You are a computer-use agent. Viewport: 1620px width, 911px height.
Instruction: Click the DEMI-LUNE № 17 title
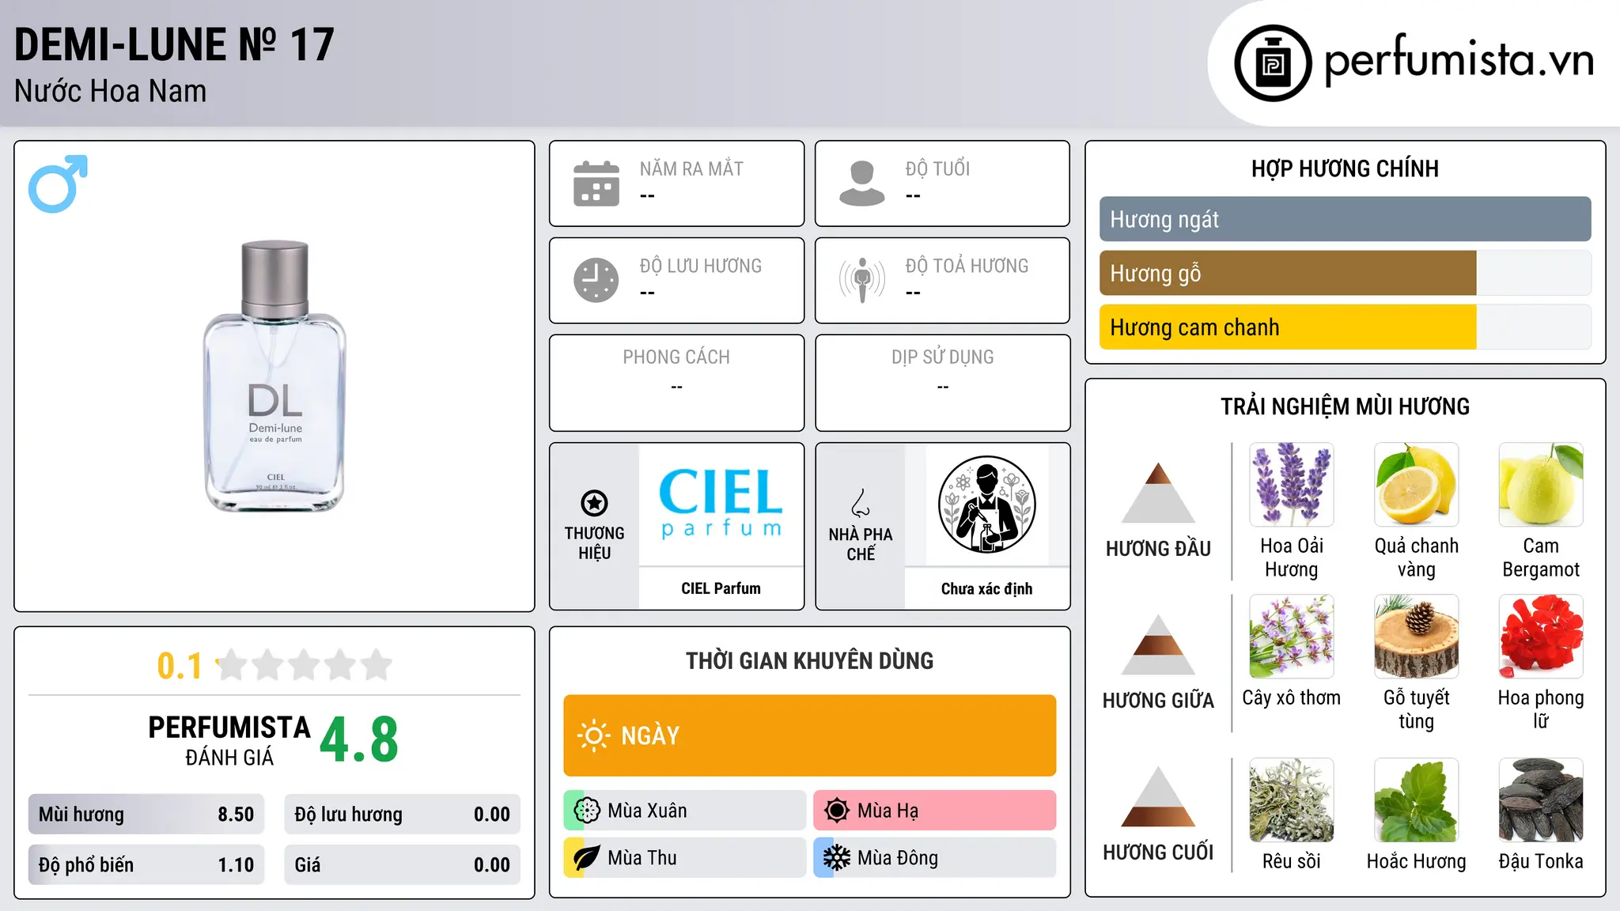point(175,45)
